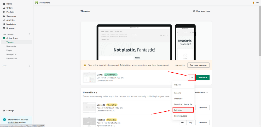The image size is (261, 127).
Task: Click the orange pin icon at top right
Action: click(x=253, y=3)
